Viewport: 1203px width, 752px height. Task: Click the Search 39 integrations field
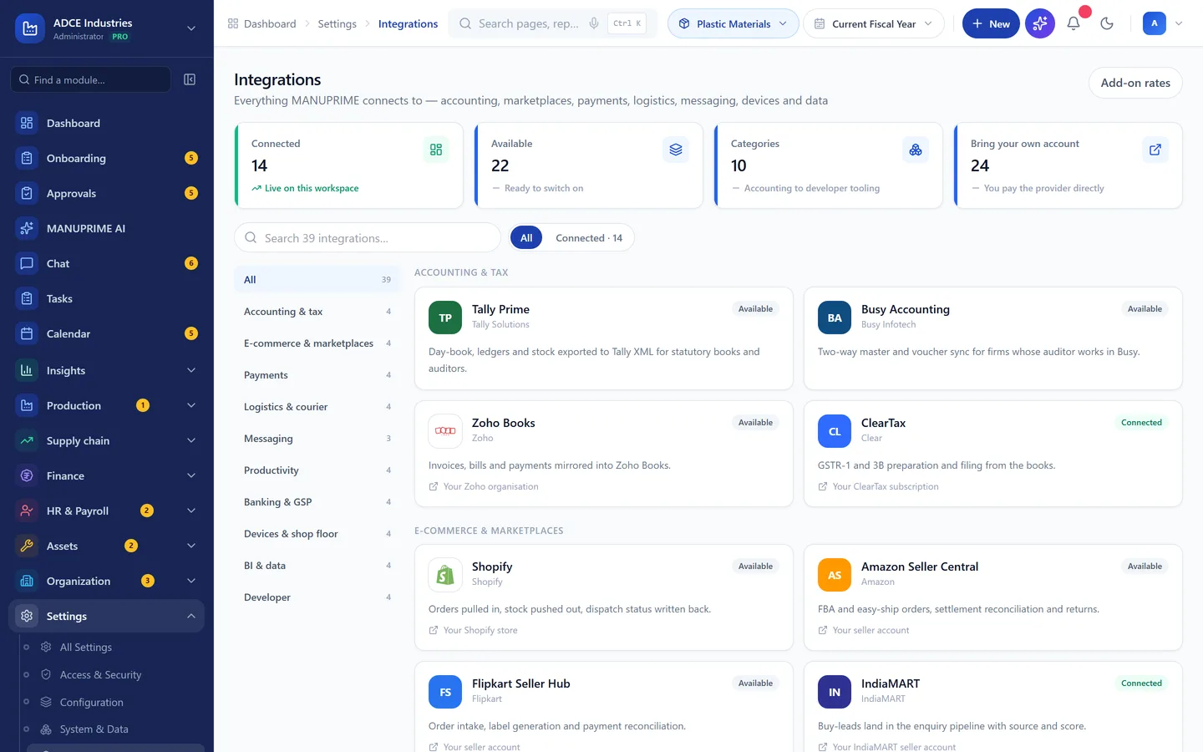pos(368,238)
